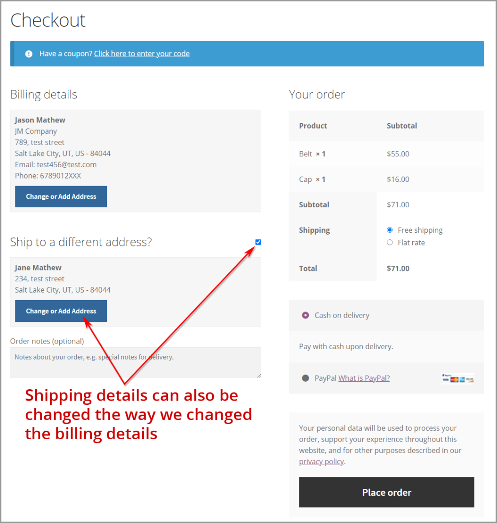This screenshot has height=523, width=497.
Task: Select the Free shipping option
Action: point(390,230)
